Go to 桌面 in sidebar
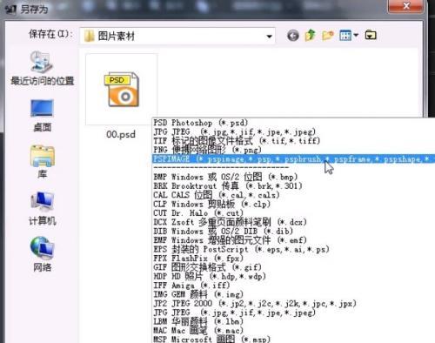Image resolution: width=435 pixels, height=343 pixels. pos(42,115)
